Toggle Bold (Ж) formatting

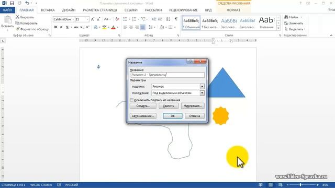pyautogui.click(x=55, y=27)
